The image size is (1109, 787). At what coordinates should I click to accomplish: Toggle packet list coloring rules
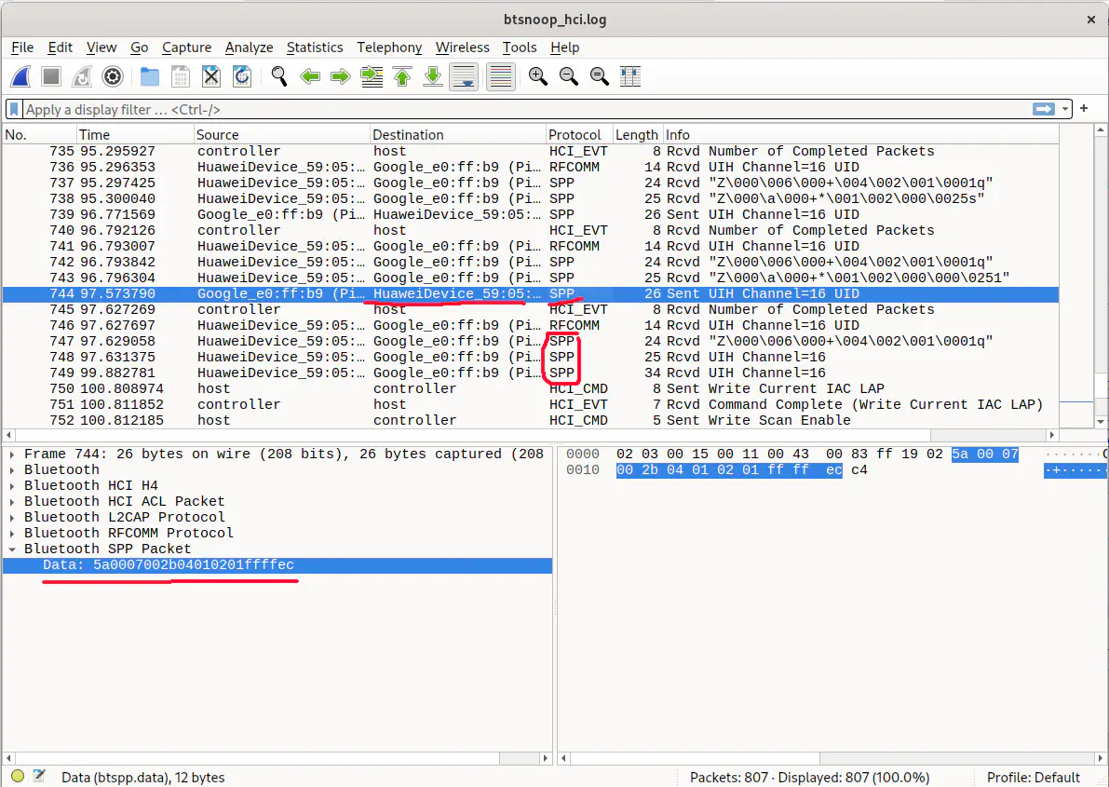tap(501, 77)
